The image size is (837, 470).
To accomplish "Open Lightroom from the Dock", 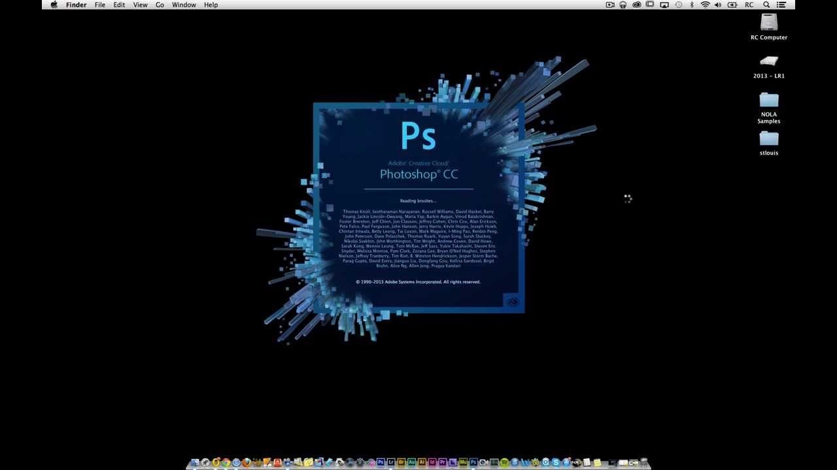I will point(390,463).
